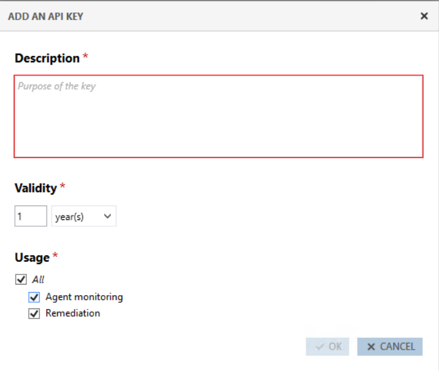Click the red asterisk next to Description

point(85,57)
